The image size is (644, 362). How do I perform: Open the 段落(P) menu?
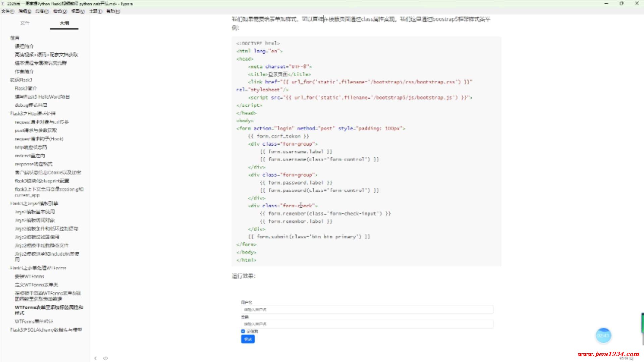click(42, 11)
